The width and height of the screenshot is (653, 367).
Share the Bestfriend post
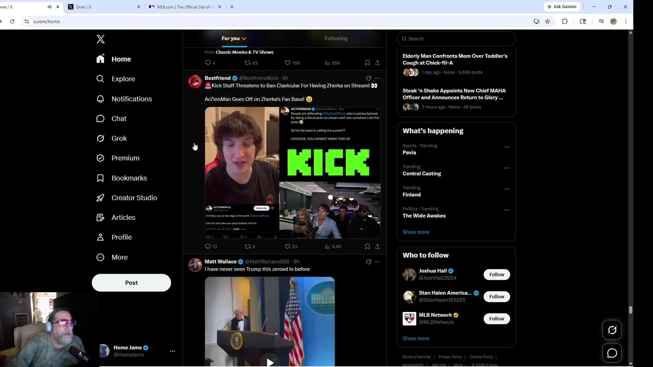pyautogui.click(x=378, y=247)
